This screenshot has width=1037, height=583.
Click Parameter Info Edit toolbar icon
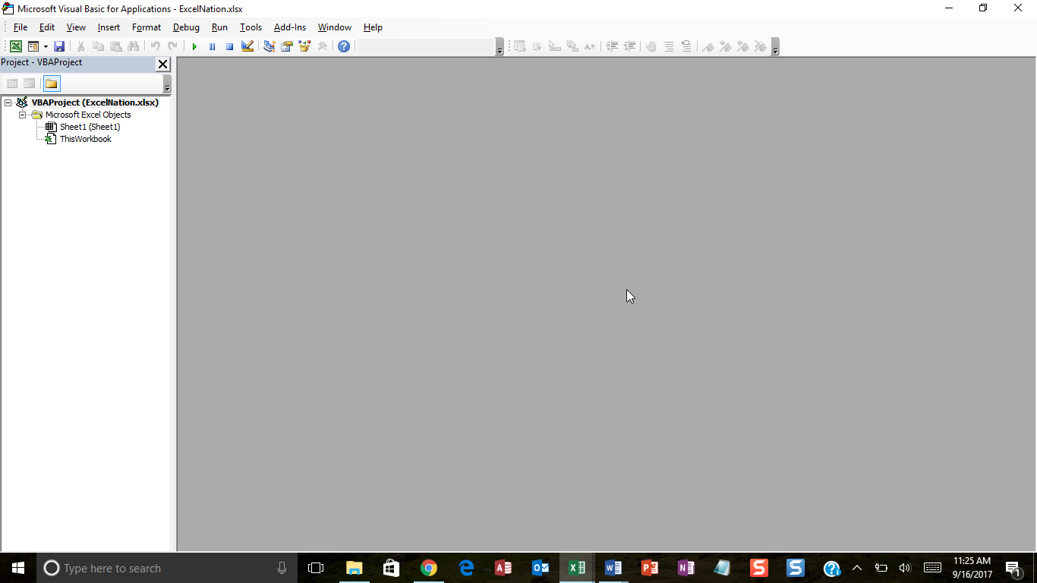pos(572,46)
